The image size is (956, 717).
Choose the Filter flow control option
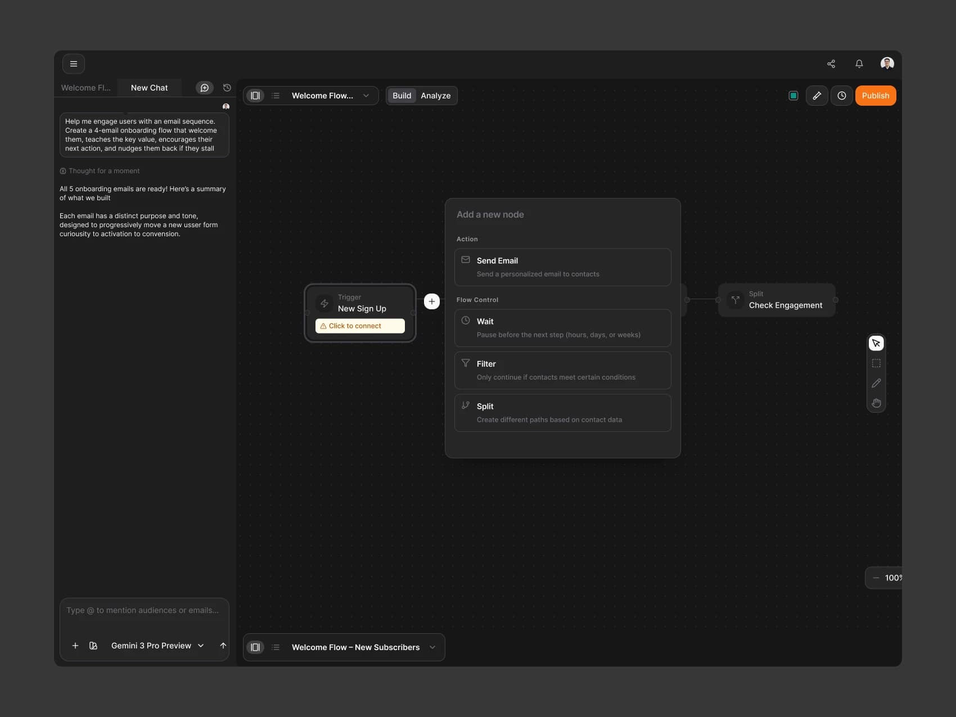(x=563, y=371)
